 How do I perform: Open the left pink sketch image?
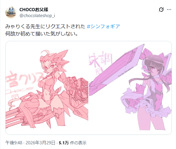[x=47, y=88]
